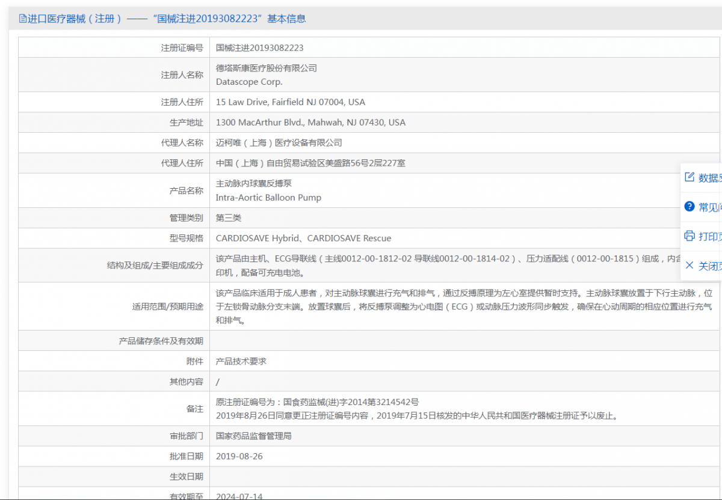The height and width of the screenshot is (500, 722).
Task: Click the note line starting 2019年8月26日同意更正
Action: (x=417, y=416)
